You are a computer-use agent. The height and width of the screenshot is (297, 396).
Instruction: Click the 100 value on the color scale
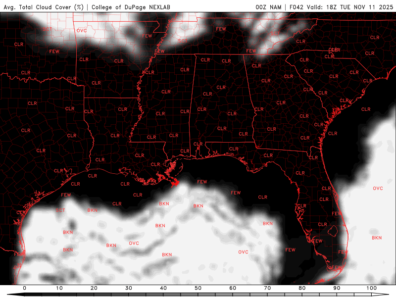click(372, 288)
